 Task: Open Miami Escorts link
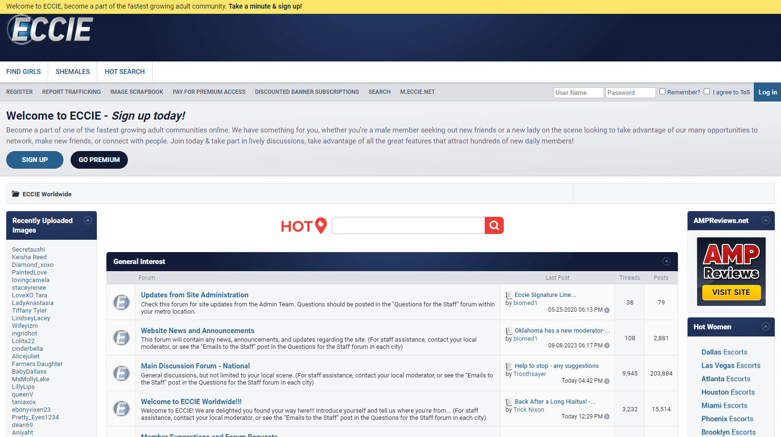724,406
